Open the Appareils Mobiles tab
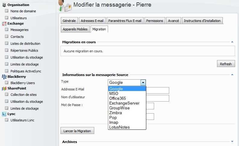Image resolution: width=239 pixels, height=146 pixels. tap(75, 29)
